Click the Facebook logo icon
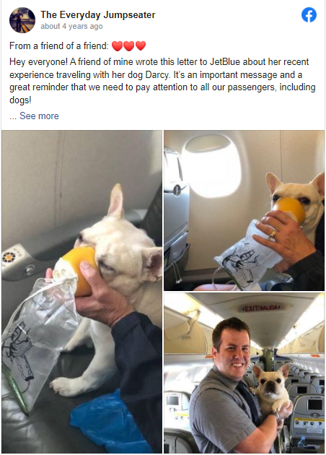The height and width of the screenshot is (455, 326). pyautogui.click(x=309, y=14)
